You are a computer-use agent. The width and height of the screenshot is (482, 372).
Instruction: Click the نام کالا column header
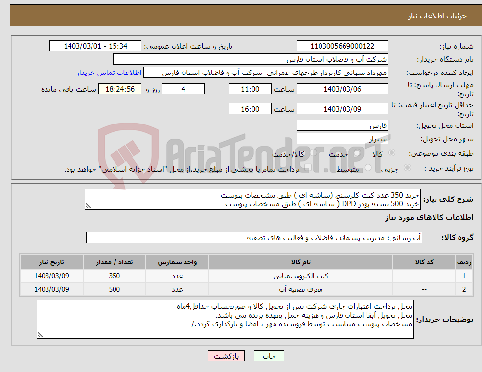click(300, 262)
